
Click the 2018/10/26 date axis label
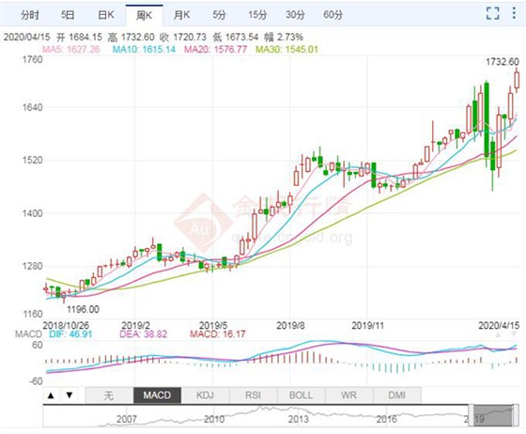(66, 325)
